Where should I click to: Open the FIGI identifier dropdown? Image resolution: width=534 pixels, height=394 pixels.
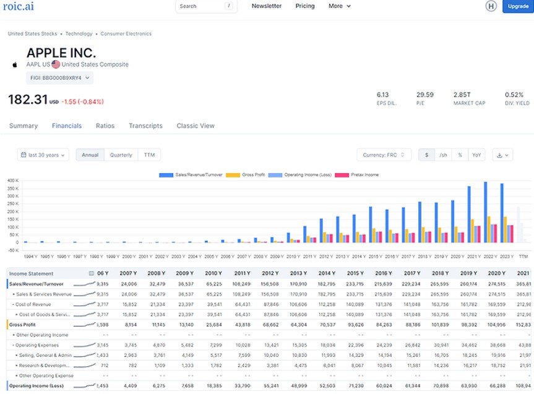(59, 78)
